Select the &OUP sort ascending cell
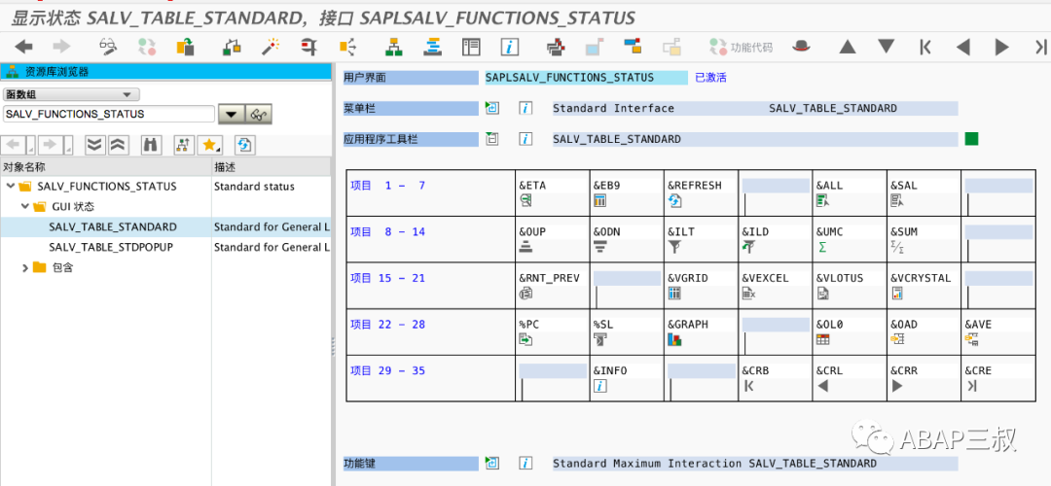This screenshot has width=1051, height=486. pyautogui.click(x=553, y=239)
